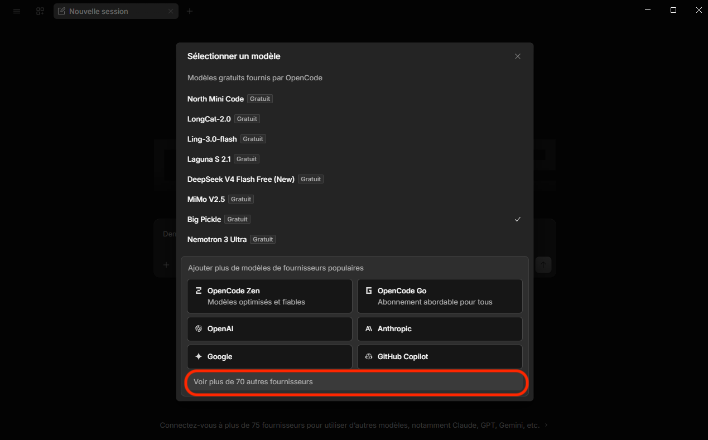Click the checkmark beside Big Pickle

click(x=518, y=219)
